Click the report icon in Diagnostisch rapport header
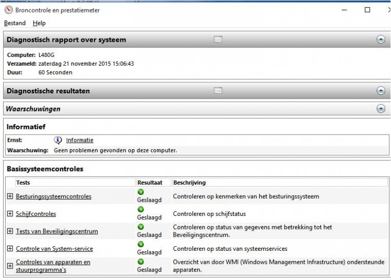This screenshot has height=280, width=391. (218, 40)
